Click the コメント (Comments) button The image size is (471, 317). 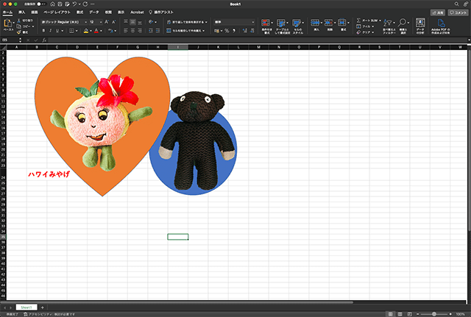pyautogui.click(x=458, y=13)
